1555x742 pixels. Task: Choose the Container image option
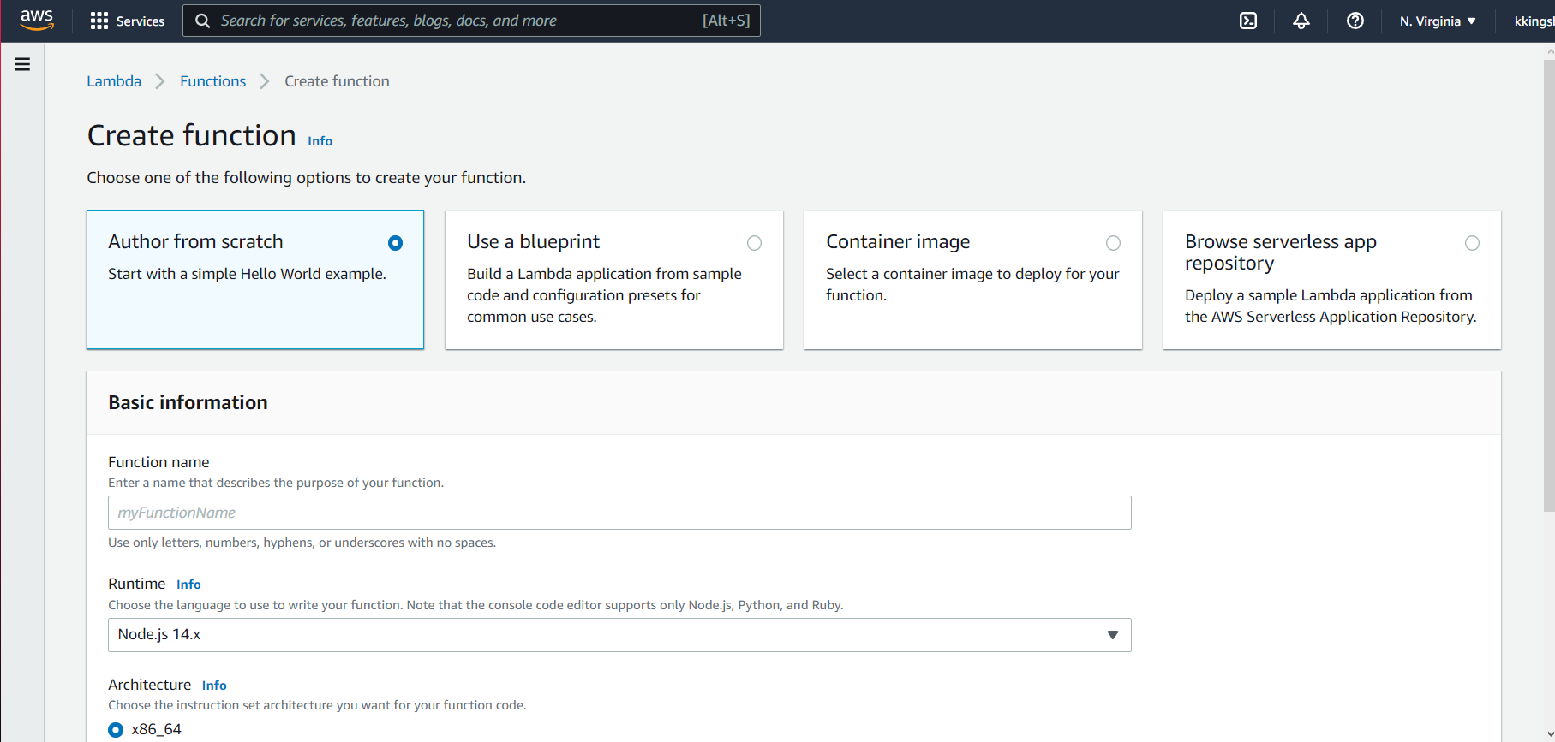[x=1113, y=243]
